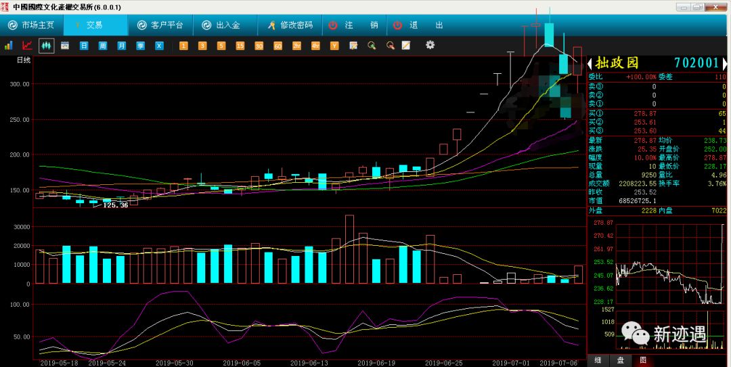Open the bar chart quotes view icon
731x367 pixels.
tap(8, 45)
